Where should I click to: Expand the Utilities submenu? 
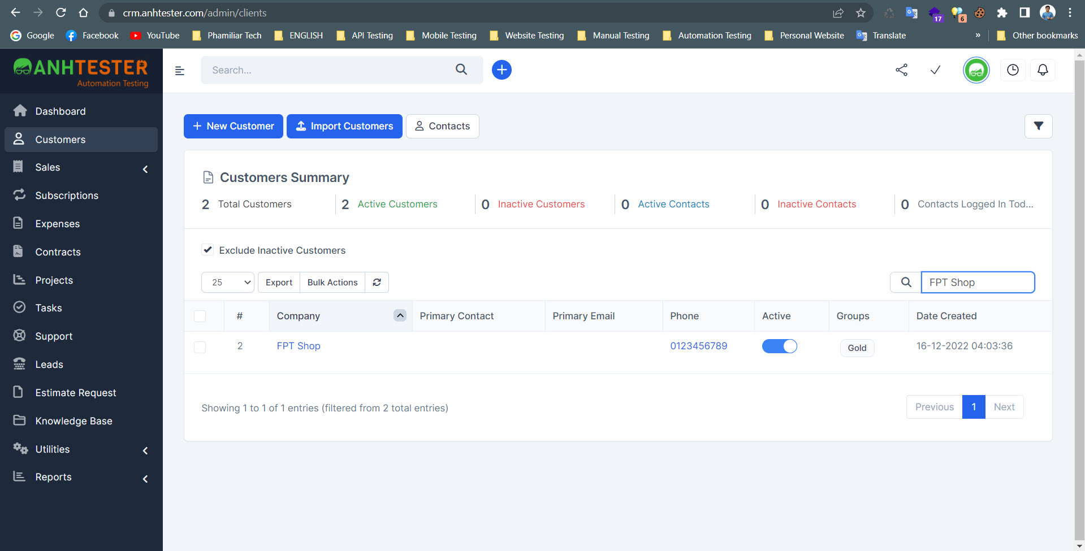click(145, 450)
